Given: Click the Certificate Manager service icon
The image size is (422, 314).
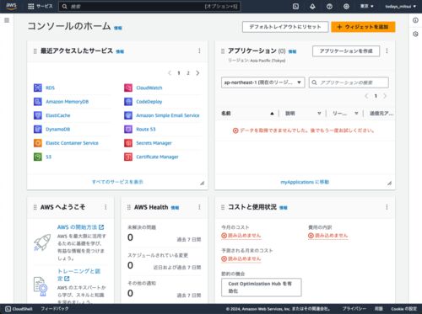Looking at the screenshot, I should (x=128, y=157).
